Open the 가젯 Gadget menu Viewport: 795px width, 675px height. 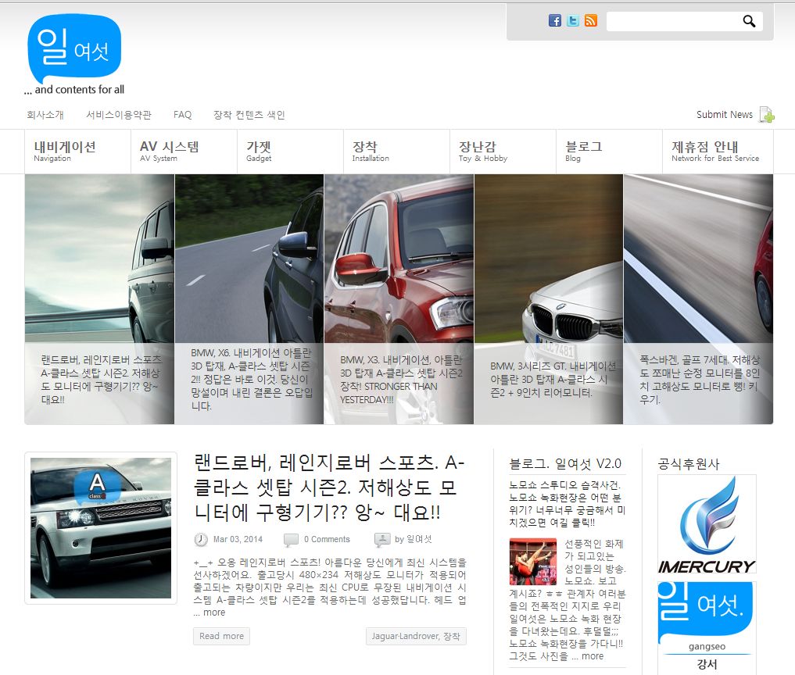[291, 152]
